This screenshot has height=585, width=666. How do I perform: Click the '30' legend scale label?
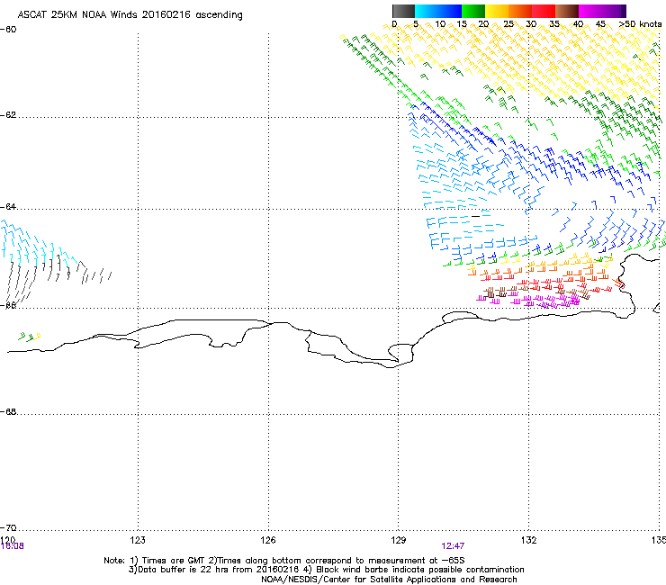coord(531,24)
